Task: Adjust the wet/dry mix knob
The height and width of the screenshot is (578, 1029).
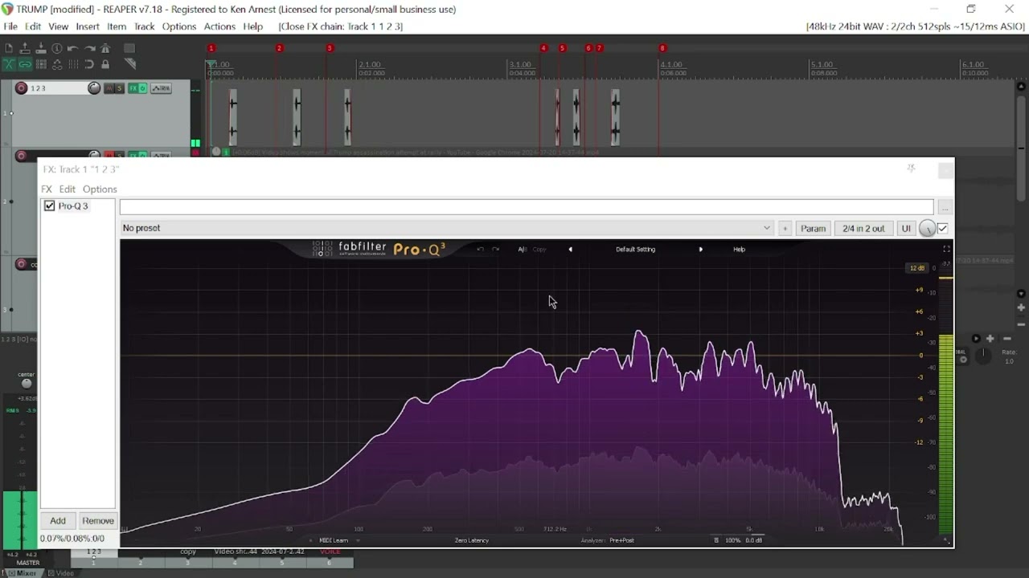Action: coord(927,229)
